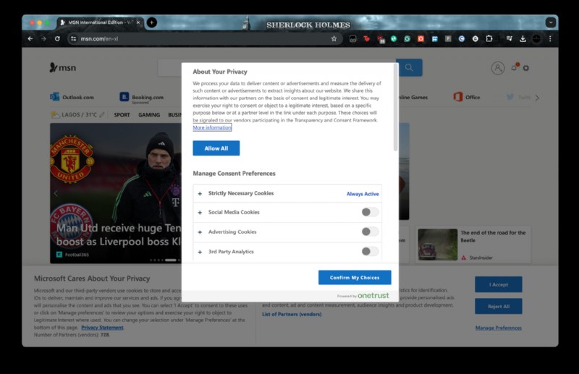This screenshot has height=374, width=579.
Task: Toggle Advertising Cookies switch
Action: (370, 231)
